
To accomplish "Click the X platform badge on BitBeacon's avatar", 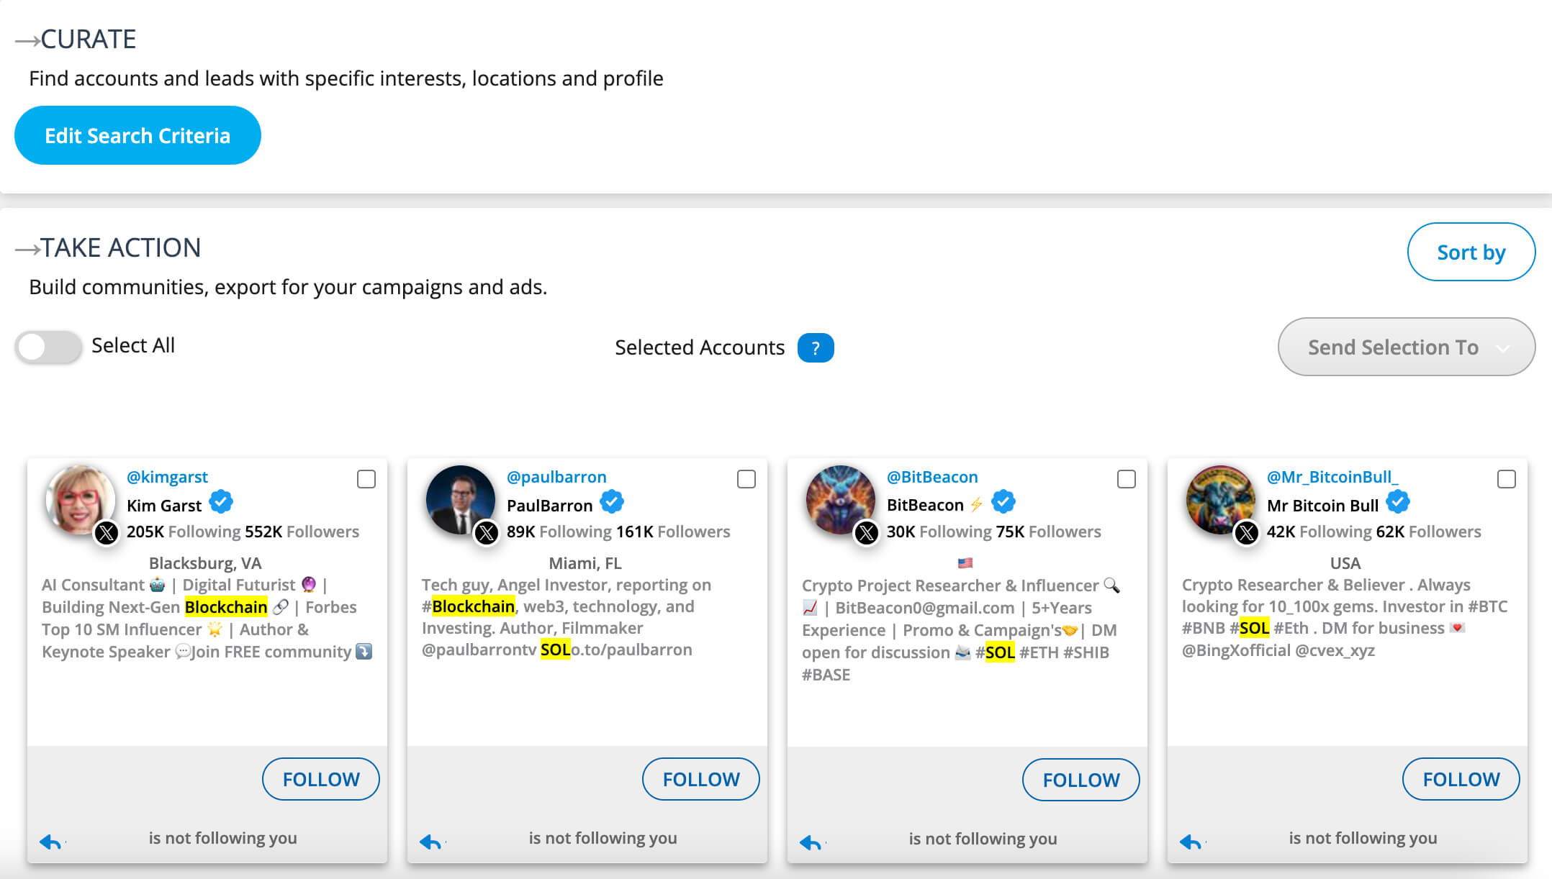I will pos(867,533).
